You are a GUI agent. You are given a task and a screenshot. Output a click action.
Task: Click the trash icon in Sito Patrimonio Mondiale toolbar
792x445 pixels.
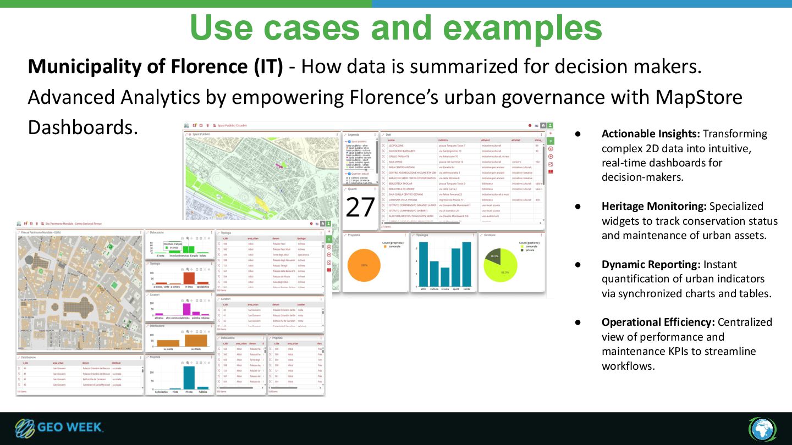click(x=37, y=224)
